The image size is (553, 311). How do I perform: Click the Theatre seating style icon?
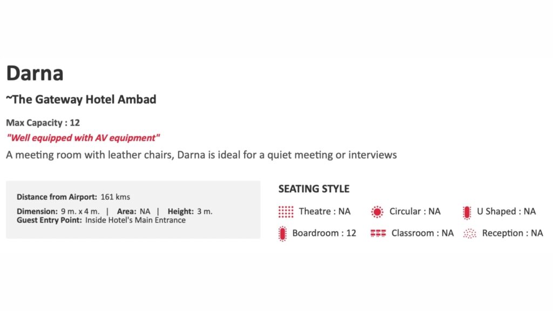click(286, 212)
